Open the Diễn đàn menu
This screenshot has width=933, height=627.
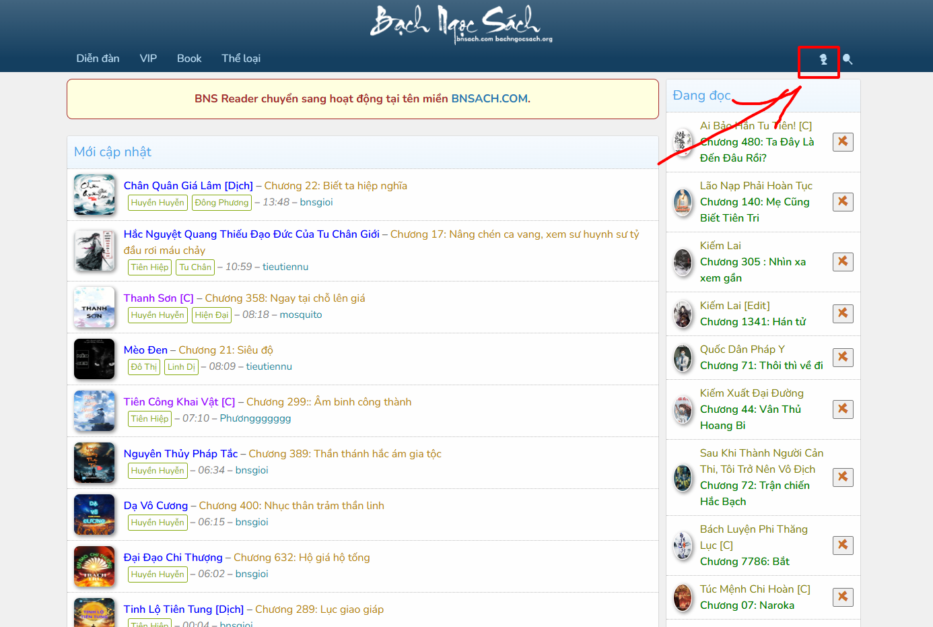(x=98, y=59)
